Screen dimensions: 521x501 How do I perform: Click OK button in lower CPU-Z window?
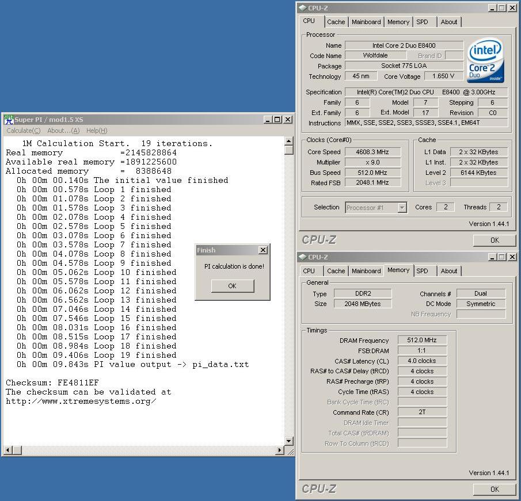point(495,489)
